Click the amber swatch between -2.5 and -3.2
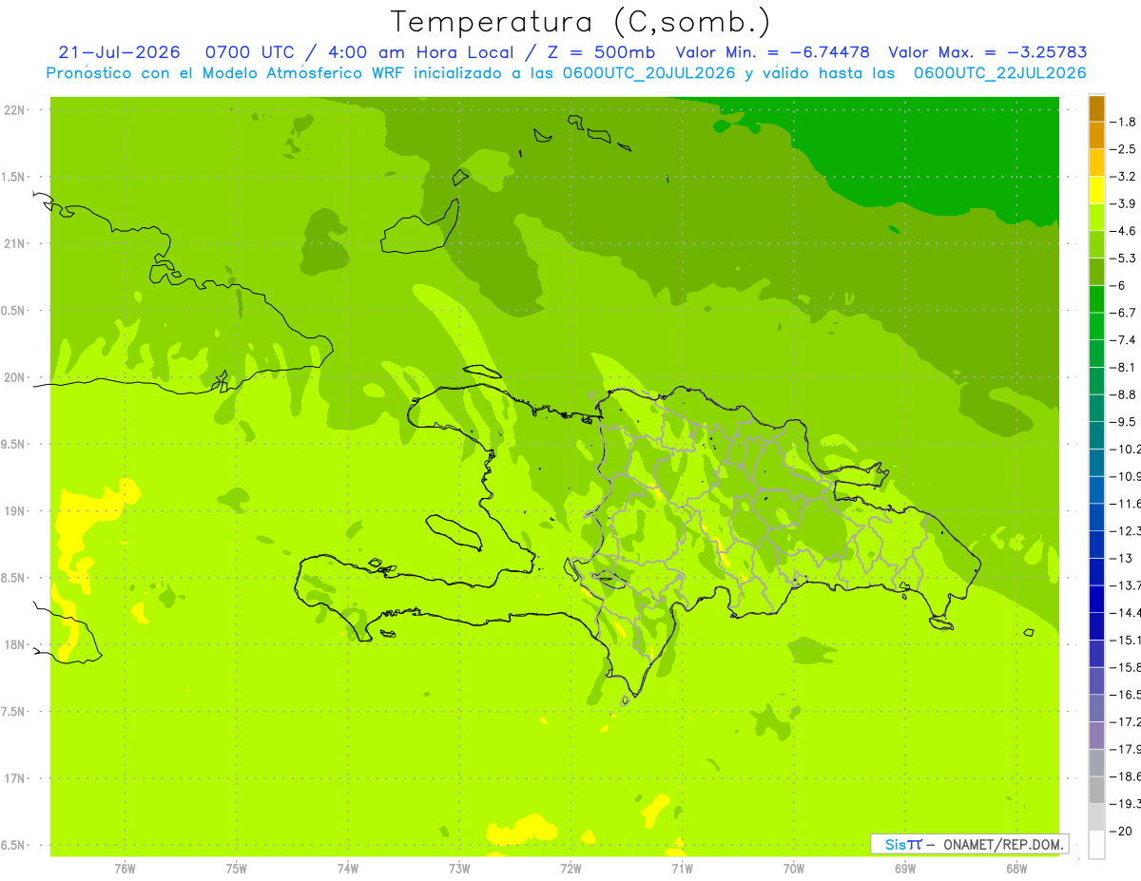 click(x=1096, y=163)
